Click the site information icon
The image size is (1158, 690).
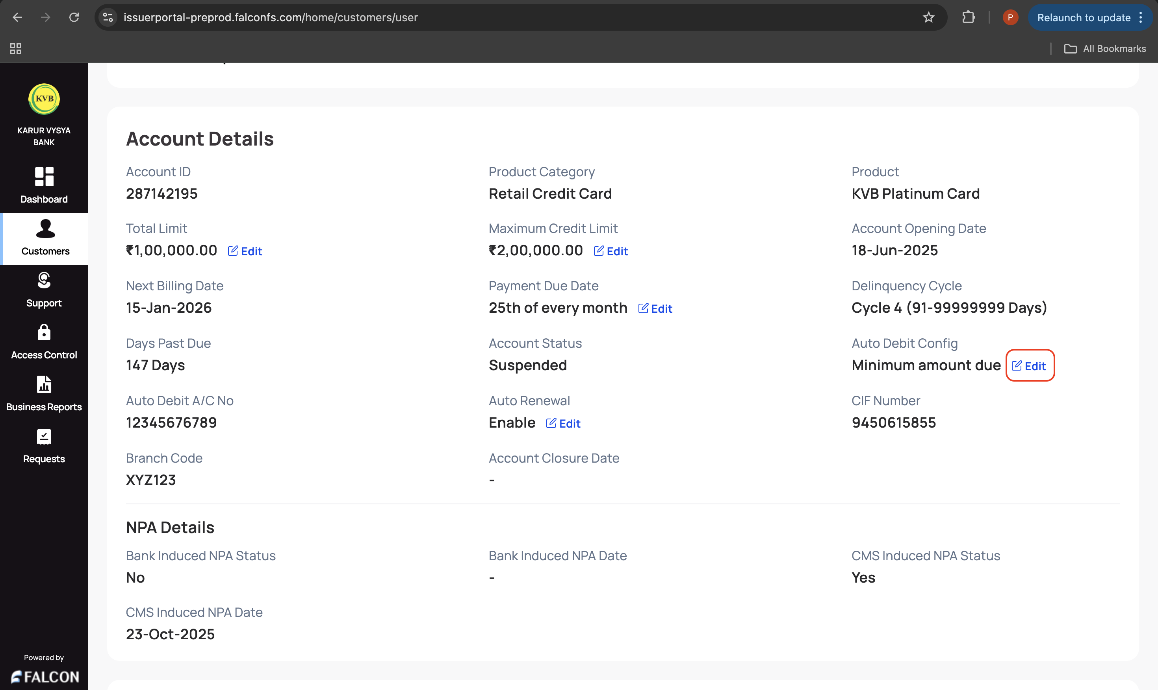coord(108,18)
